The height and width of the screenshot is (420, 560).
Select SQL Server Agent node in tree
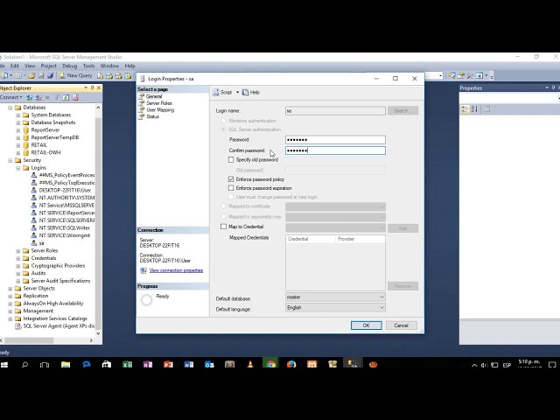click(59, 326)
